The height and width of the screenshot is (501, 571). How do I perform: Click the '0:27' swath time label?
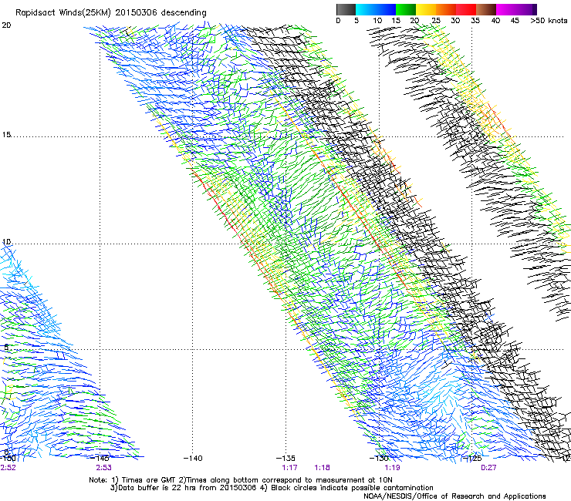488,468
